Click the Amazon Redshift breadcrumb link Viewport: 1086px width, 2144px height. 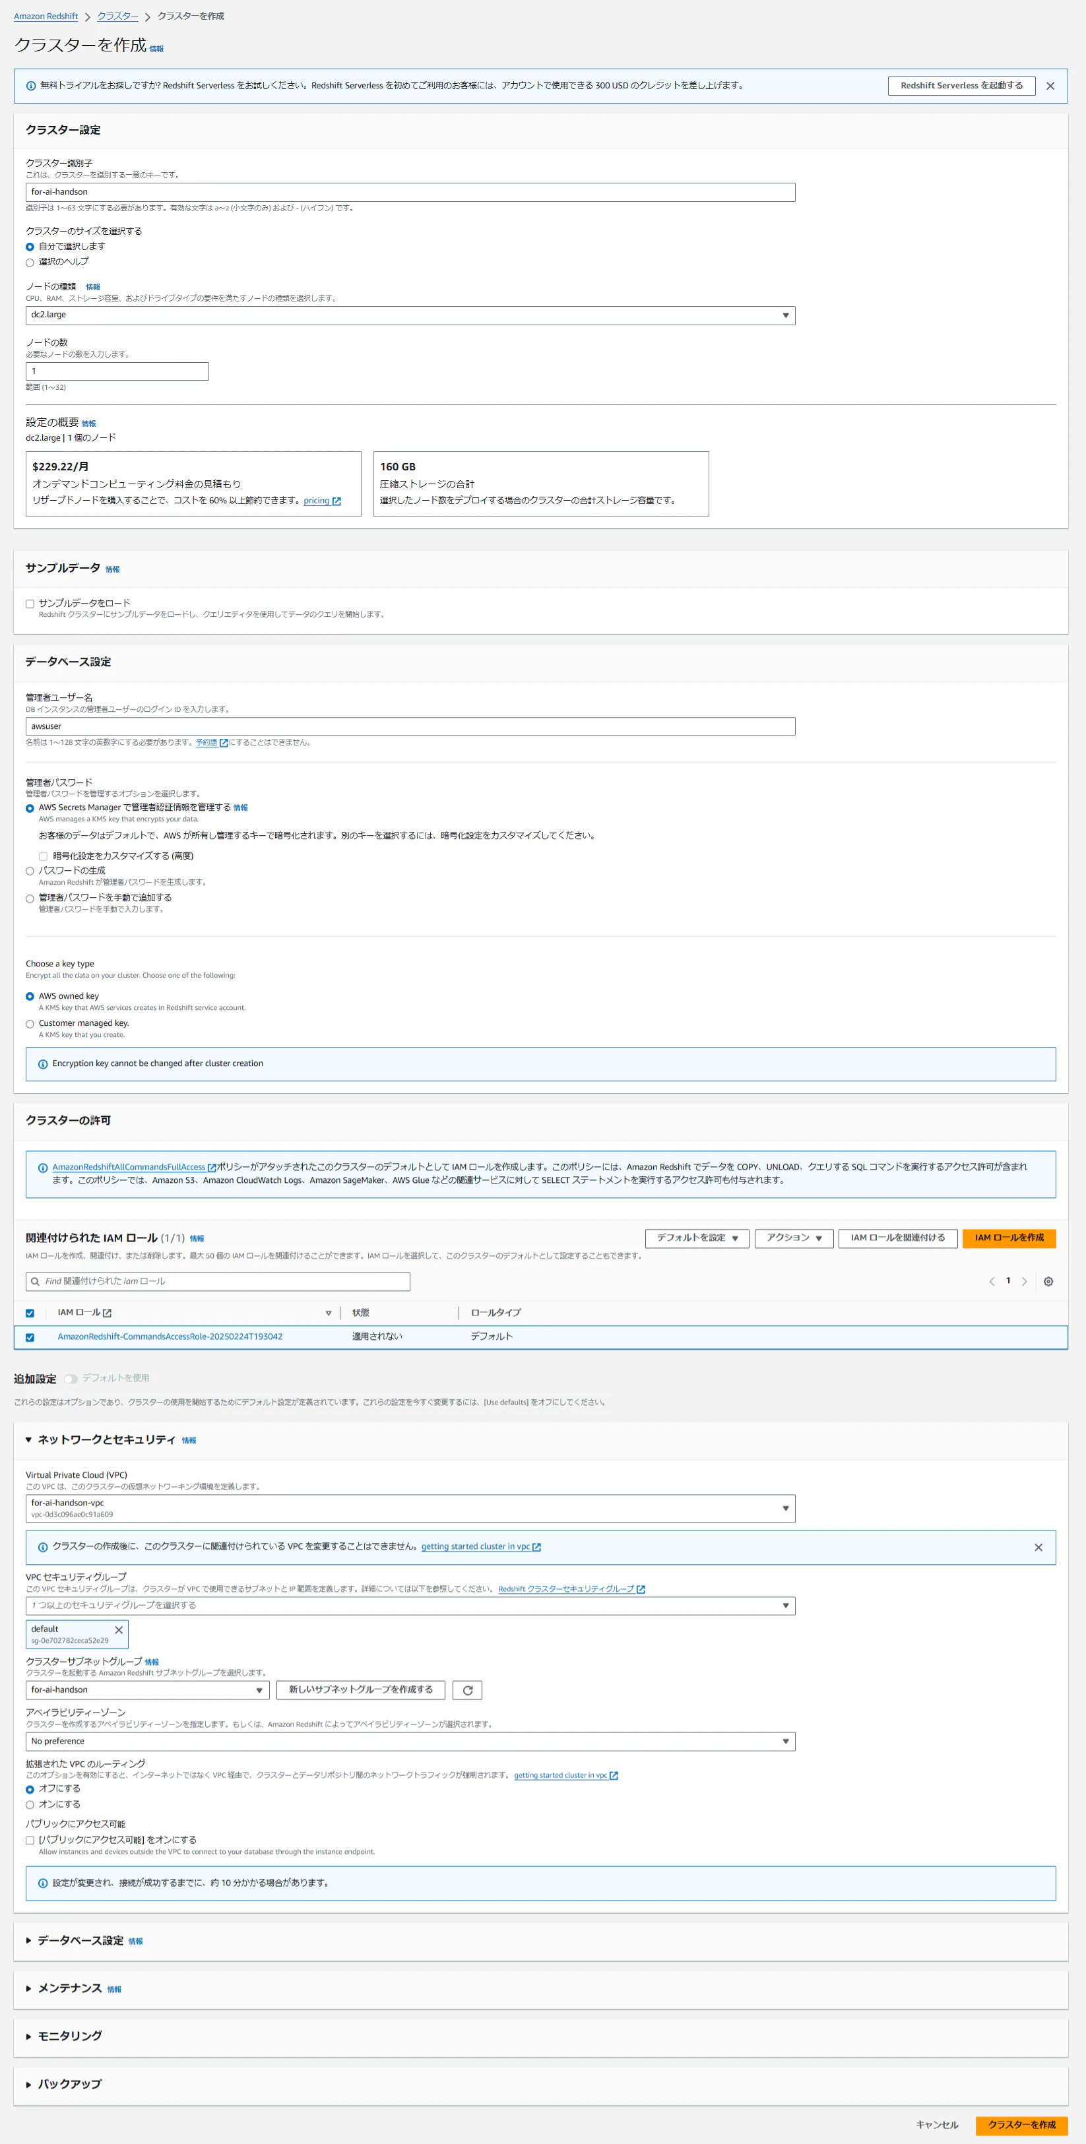(46, 16)
